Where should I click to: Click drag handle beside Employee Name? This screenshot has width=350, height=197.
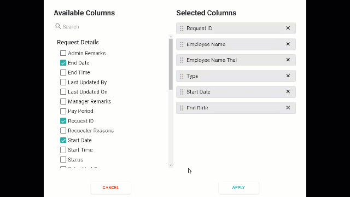click(182, 44)
